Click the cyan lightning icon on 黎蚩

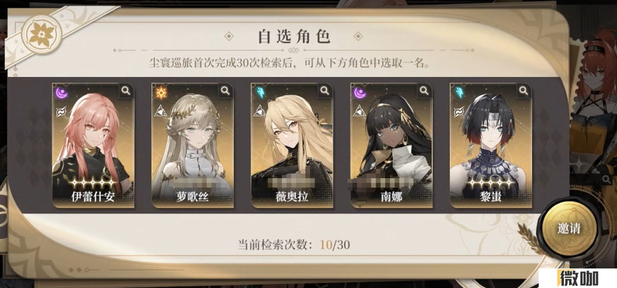point(458,93)
